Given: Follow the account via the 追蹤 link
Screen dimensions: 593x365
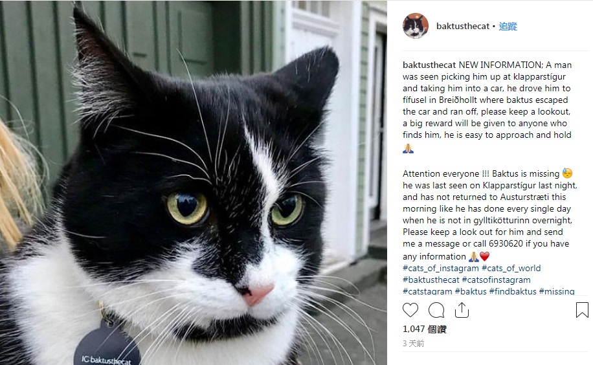Looking at the screenshot, I should point(508,26).
